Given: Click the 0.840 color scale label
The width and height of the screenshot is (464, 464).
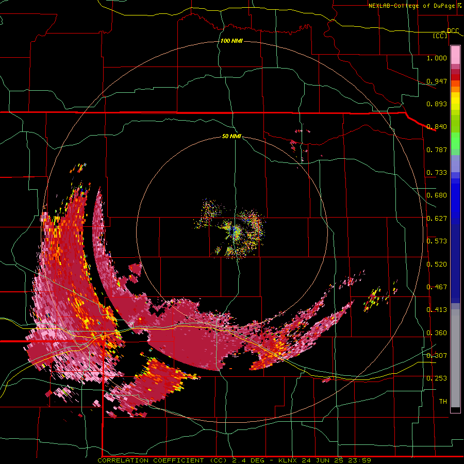Looking at the screenshot, I should (x=437, y=127).
